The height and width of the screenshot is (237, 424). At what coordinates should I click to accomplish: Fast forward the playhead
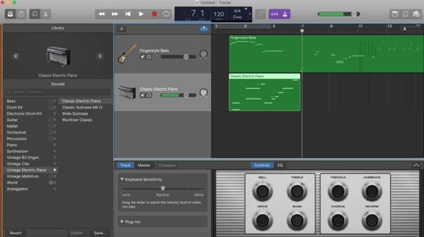click(x=115, y=14)
